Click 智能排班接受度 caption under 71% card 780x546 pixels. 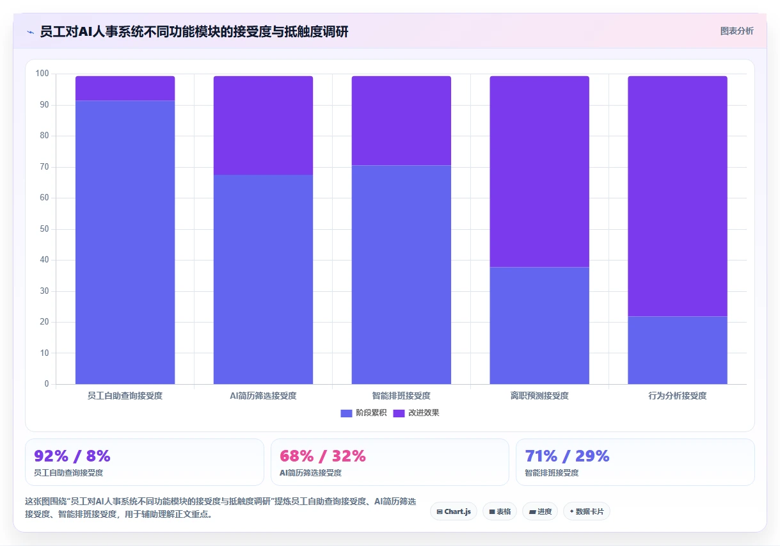tap(552, 473)
